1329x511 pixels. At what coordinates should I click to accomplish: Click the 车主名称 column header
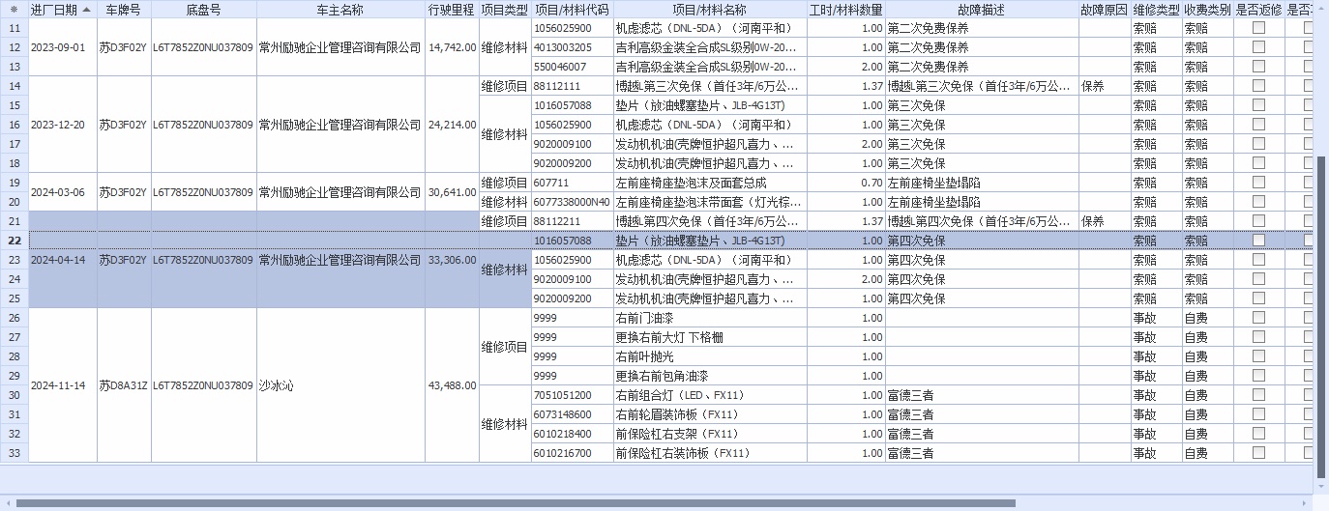pyautogui.click(x=340, y=10)
